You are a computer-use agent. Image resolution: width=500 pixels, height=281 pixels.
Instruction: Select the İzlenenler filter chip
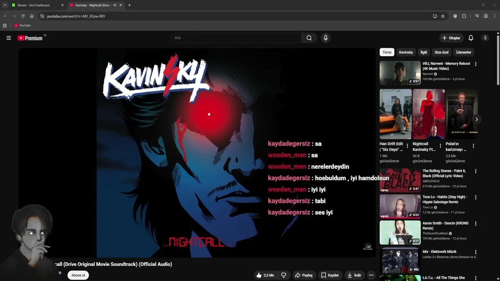[x=464, y=52]
